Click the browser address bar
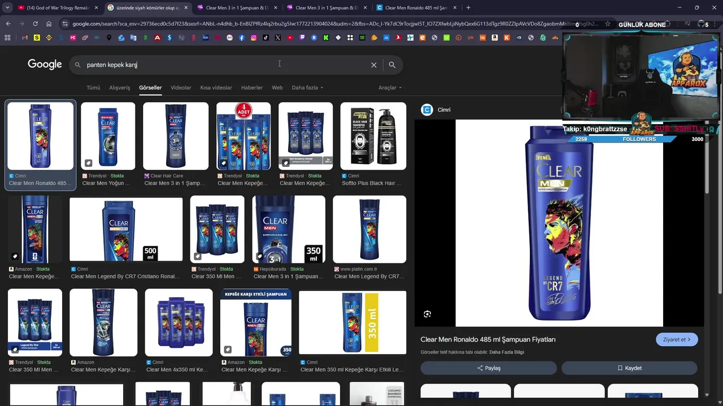The width and height of the screenshot is (723, 406). [333, 24]
